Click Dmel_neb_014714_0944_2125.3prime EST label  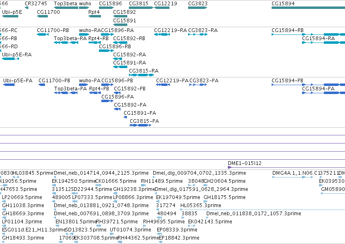pos(101,173)
